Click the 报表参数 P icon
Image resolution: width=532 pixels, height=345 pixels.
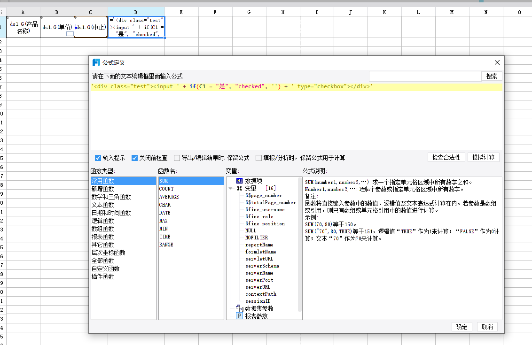click(x=240, y=316)
